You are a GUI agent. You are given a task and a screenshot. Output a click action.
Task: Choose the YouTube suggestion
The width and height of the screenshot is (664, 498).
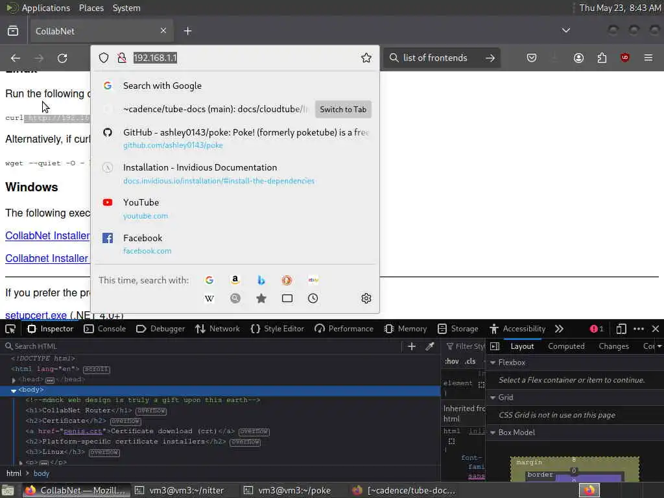pos(235,209)
